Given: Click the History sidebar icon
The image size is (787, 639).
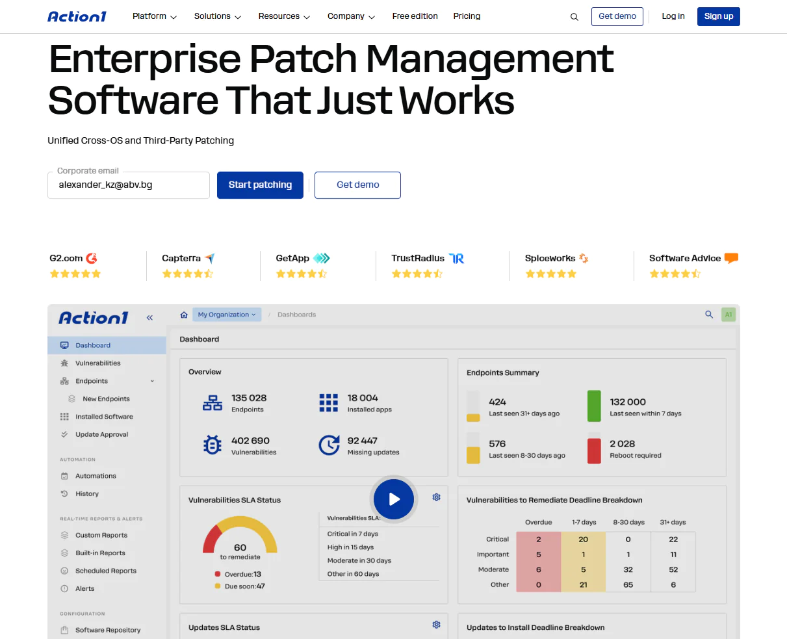Looking at the screenshot, I should pos(64,494).
